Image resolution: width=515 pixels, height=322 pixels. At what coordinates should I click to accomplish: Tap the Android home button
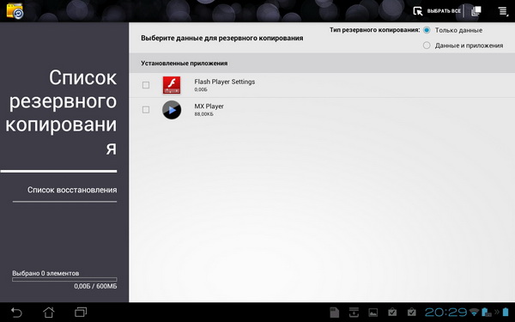pyautogui.click(x=49, y=313)
